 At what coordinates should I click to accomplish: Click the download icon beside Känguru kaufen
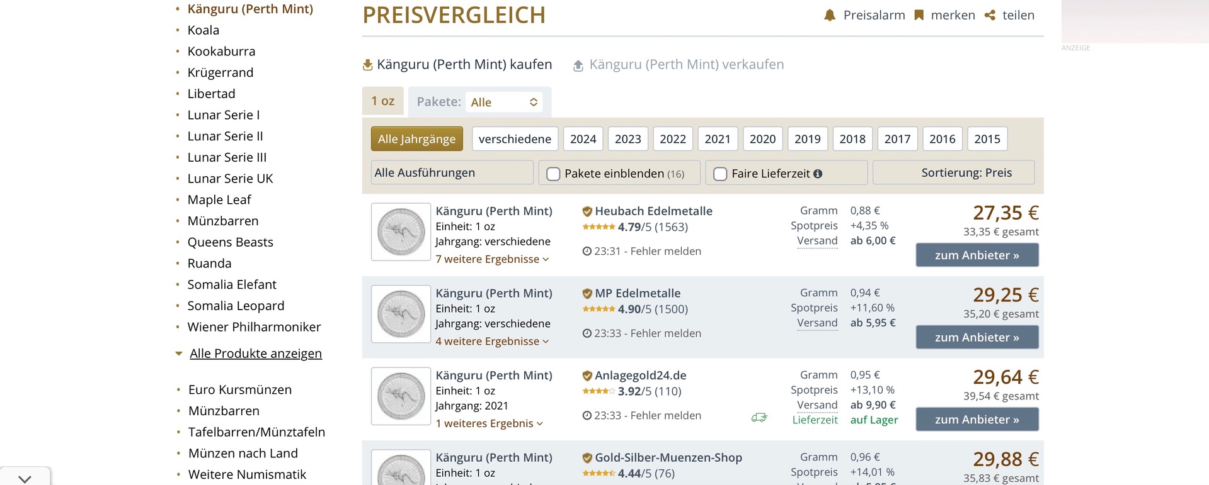coord(368,65)
